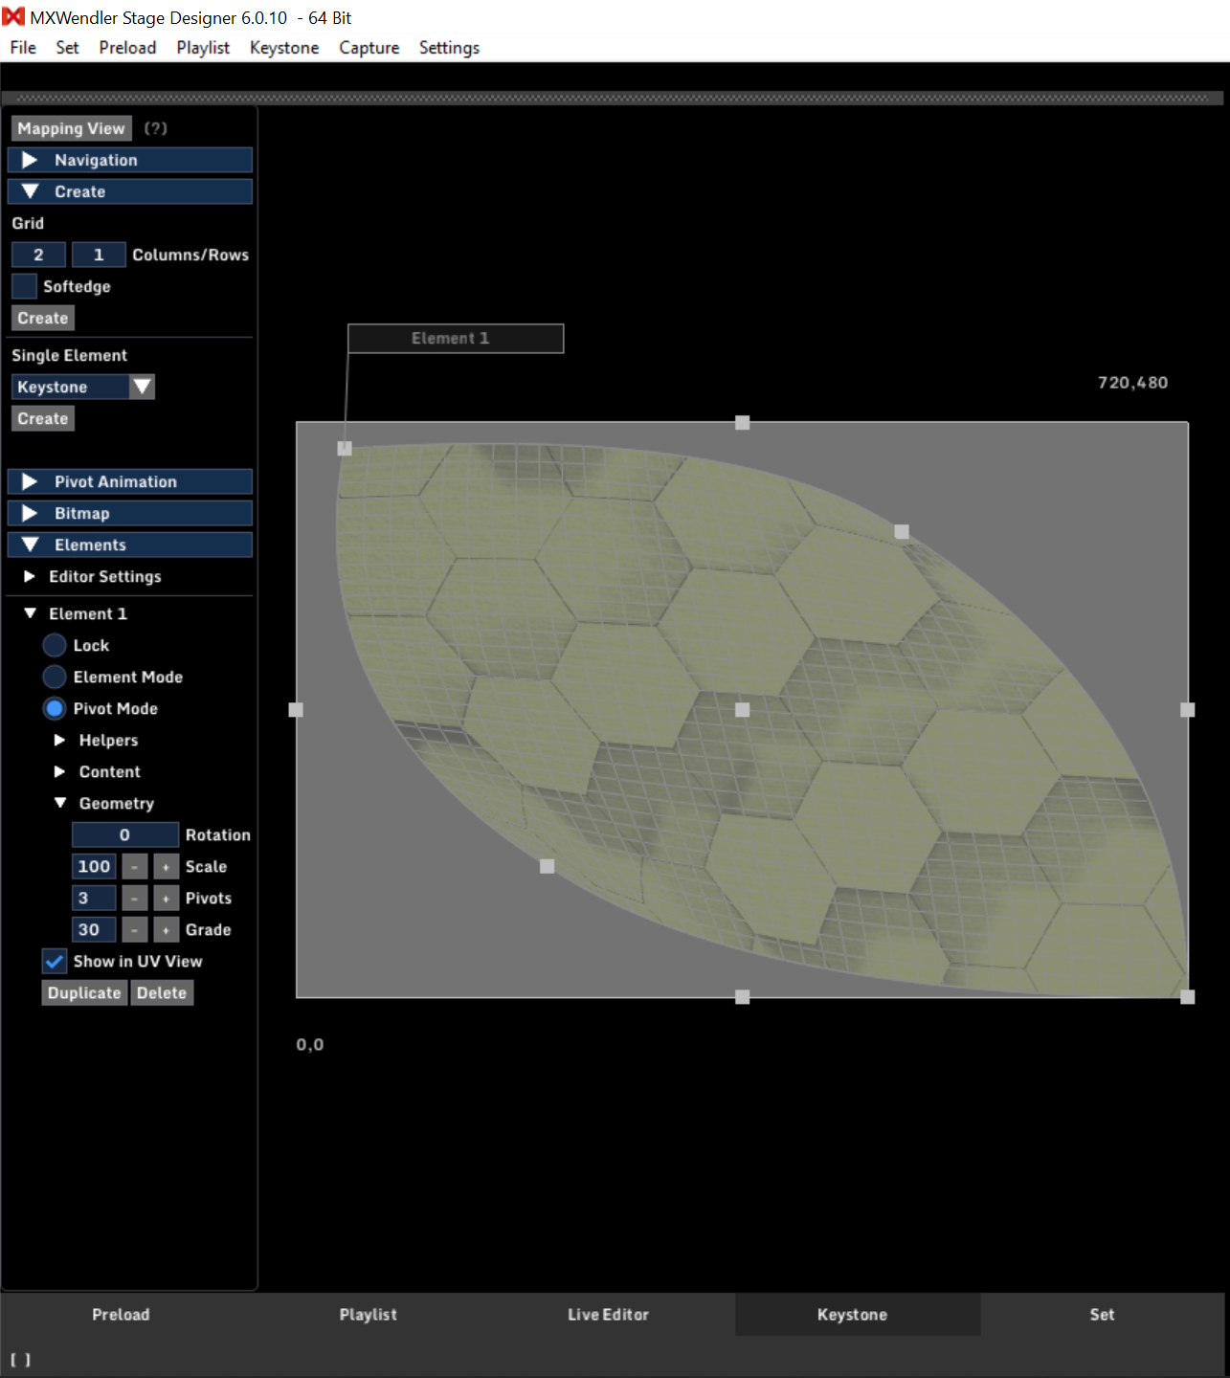Increase Grade with plus button
1230x1378 pixels.
point(167,929)
